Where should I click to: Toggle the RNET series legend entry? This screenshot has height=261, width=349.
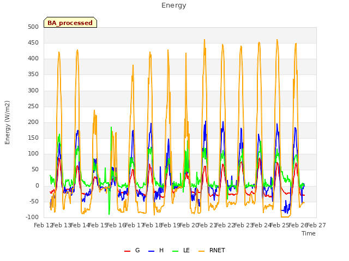coord(212,250)
